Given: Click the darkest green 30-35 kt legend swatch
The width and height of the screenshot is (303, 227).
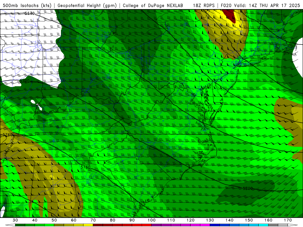Looking at the screenshot, I should point(20,225).
